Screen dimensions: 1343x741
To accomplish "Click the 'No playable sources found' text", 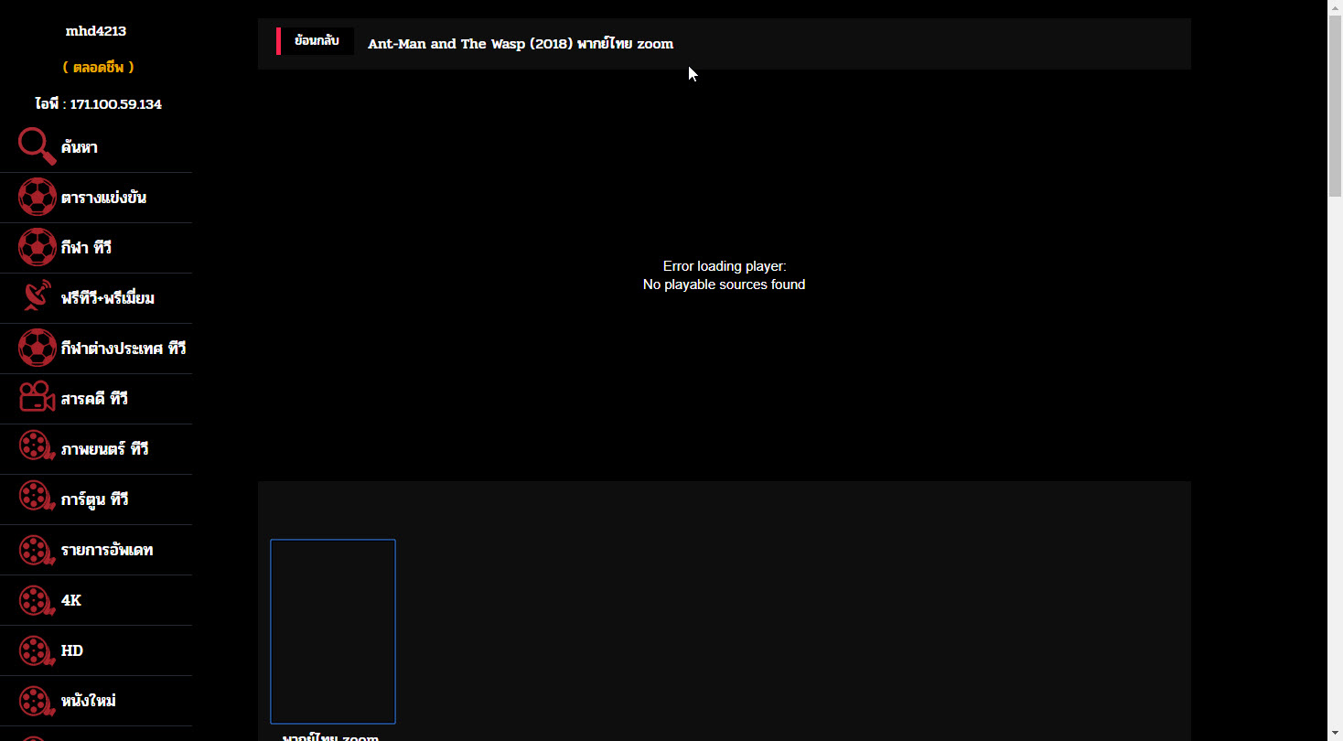I will click(725, 285).
